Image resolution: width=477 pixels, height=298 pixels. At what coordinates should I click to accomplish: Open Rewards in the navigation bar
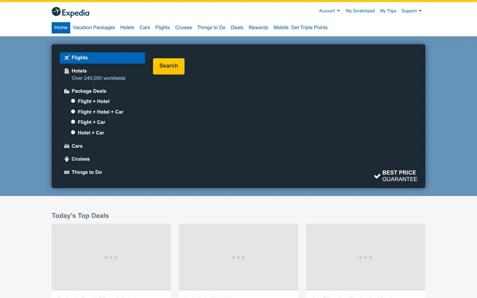click(x=258, y=28)
